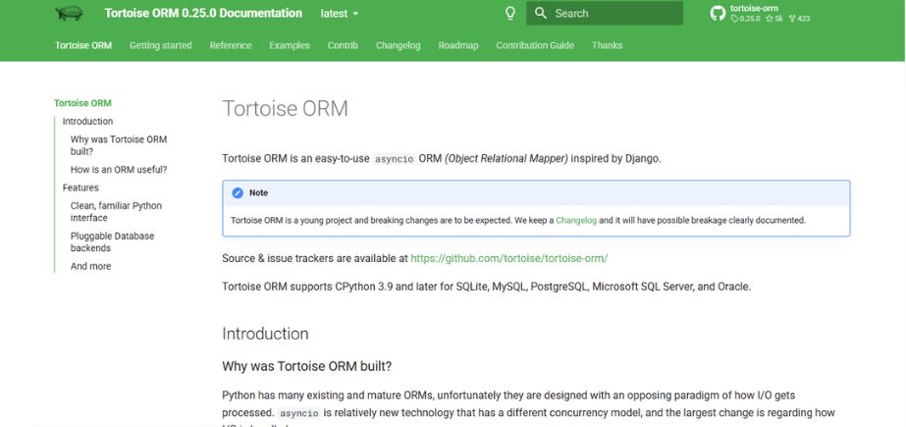Image resolution: width=906 pixels, height=427 pixels.
Task: Open the Roadmap tab
Action: (458, 45)
